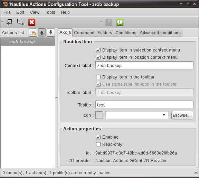Click the pane divider handle
Screen dimensions: 199x178
(56, 98)
